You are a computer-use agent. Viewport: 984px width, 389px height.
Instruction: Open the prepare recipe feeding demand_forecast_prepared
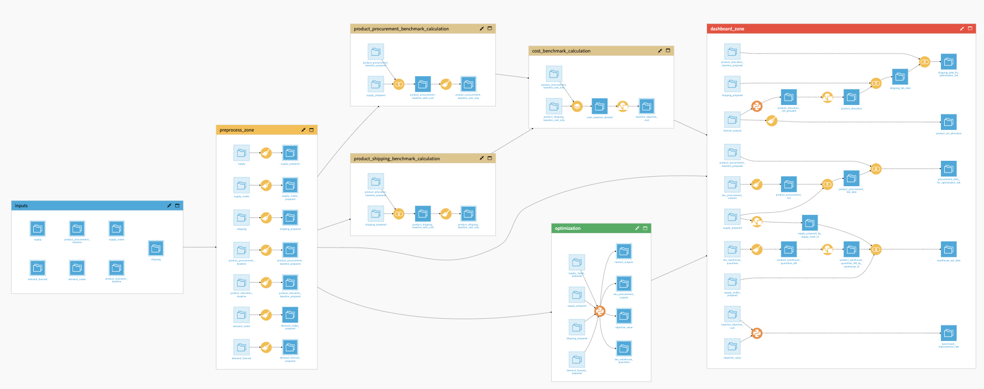[266, 347]
